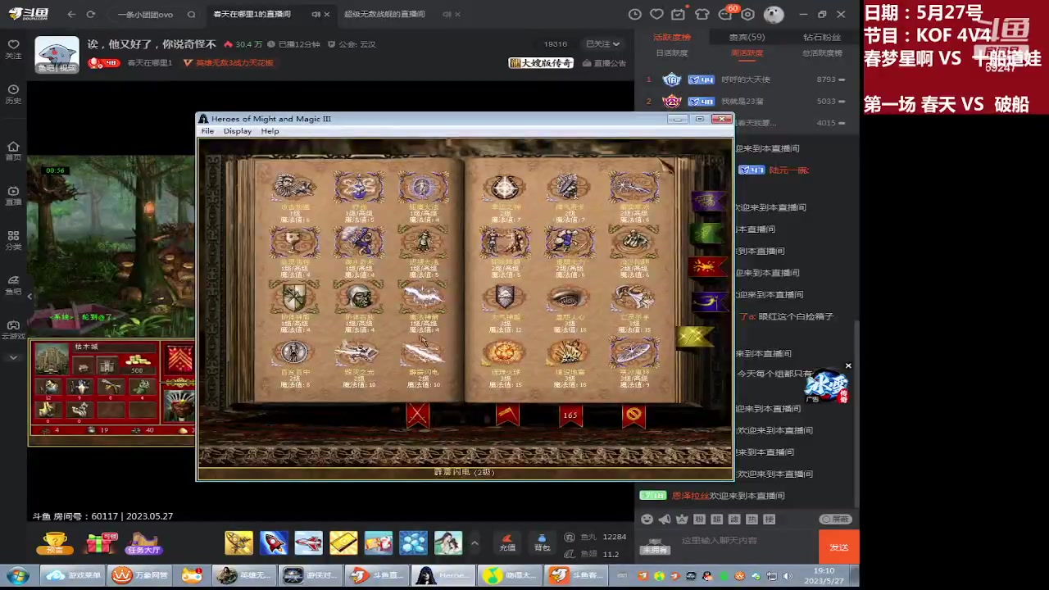
Task: Switch to adventure spells banner
Action: click(x=507, y=415)
